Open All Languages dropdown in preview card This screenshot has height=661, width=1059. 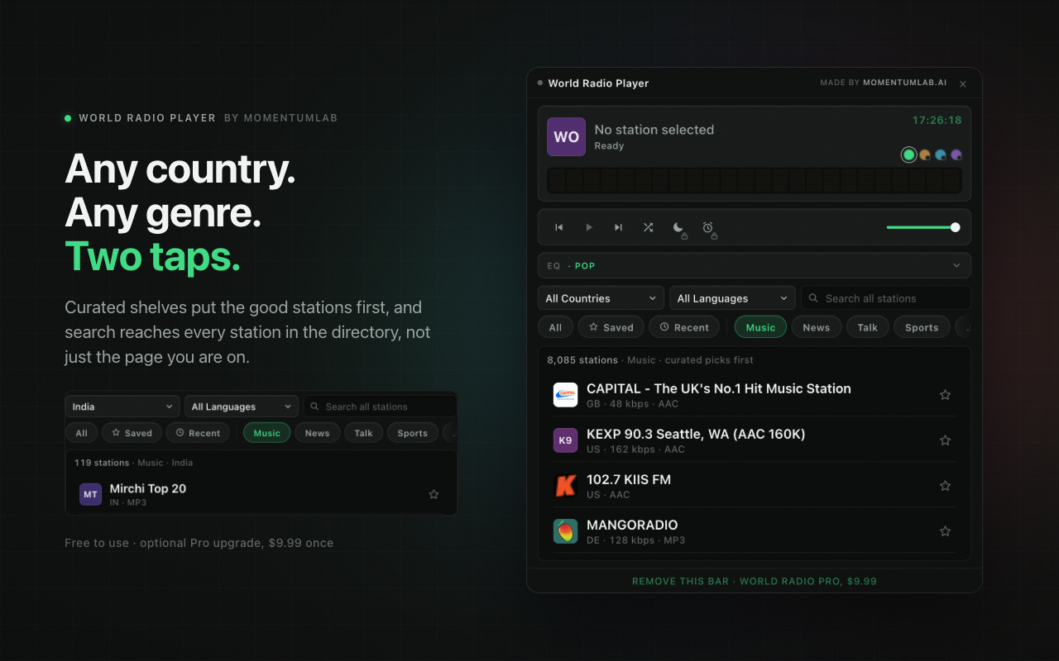(x=242, y=407)
